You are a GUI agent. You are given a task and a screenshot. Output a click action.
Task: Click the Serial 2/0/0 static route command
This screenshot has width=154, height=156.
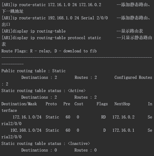pyautogui.click(x=55, y=18)
